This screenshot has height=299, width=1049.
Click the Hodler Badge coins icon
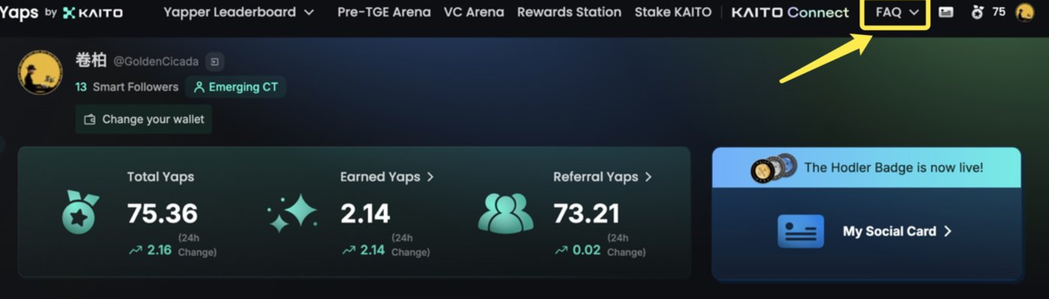pos(773,168)
